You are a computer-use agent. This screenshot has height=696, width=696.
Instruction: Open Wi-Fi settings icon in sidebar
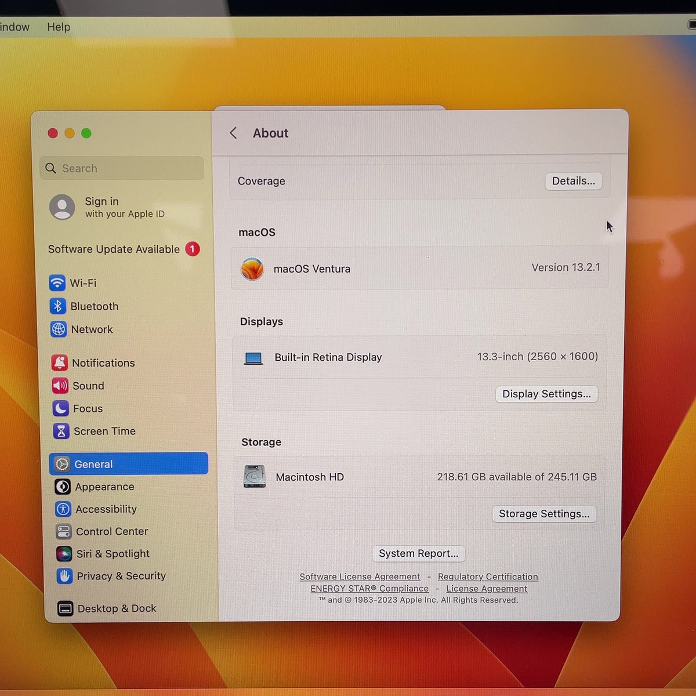coord(57,283)
